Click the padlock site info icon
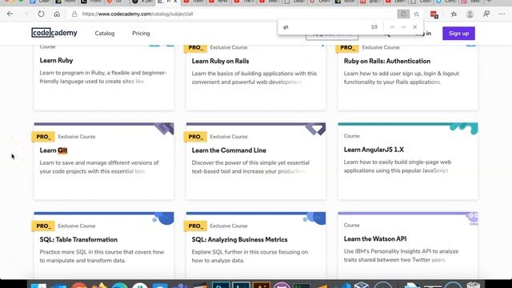This screenshot has height=288, width=512. [x=74, y=14]
